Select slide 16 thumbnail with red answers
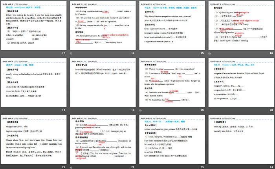Image resolution: width=275 pixels, height=169 pixels. [241, 25]
